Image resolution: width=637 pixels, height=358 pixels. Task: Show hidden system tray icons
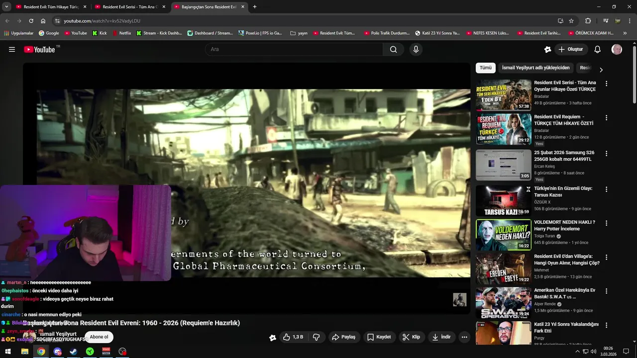click(x=577, y=352)
